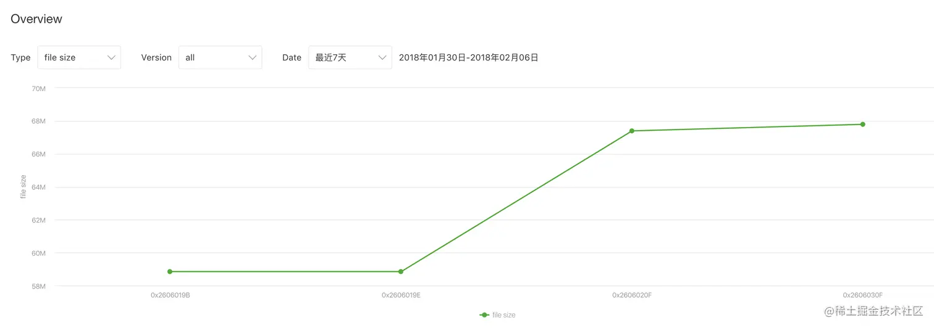Click the 66M y-axis label
The height and width of the screenshot is (328, 934).
coord(39,154)
